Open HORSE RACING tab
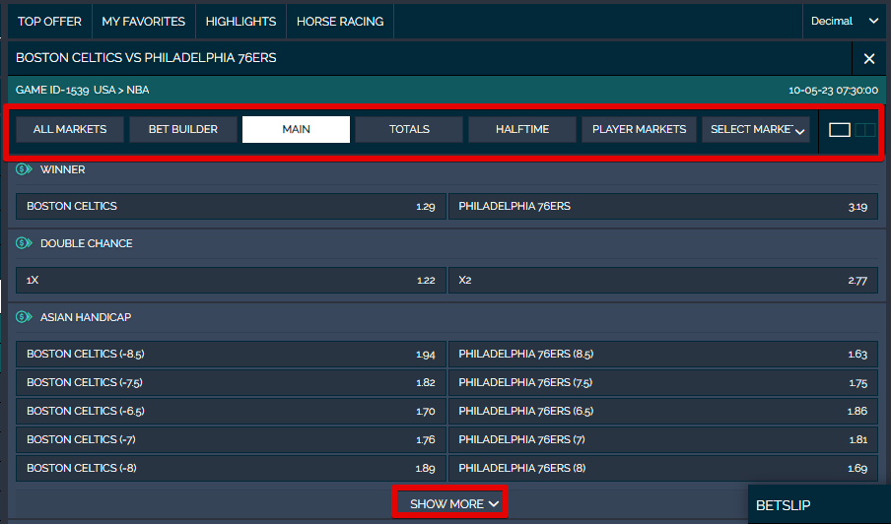Screen dimensions: 891x524 340,22
